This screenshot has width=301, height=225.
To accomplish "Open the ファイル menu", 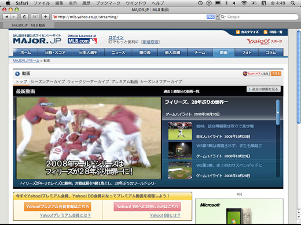I will [42, 3].
